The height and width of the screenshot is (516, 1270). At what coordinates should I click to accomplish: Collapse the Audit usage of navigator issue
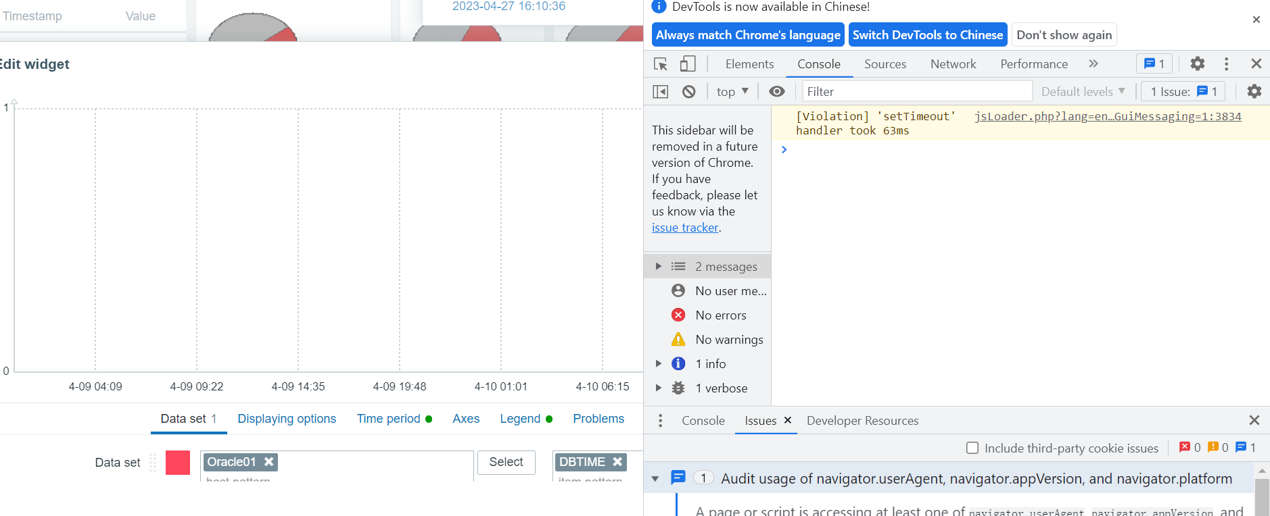point(655,479)
